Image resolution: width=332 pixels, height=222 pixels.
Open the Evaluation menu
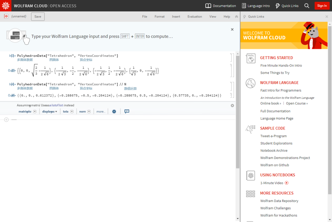click(x=195, y=17)
